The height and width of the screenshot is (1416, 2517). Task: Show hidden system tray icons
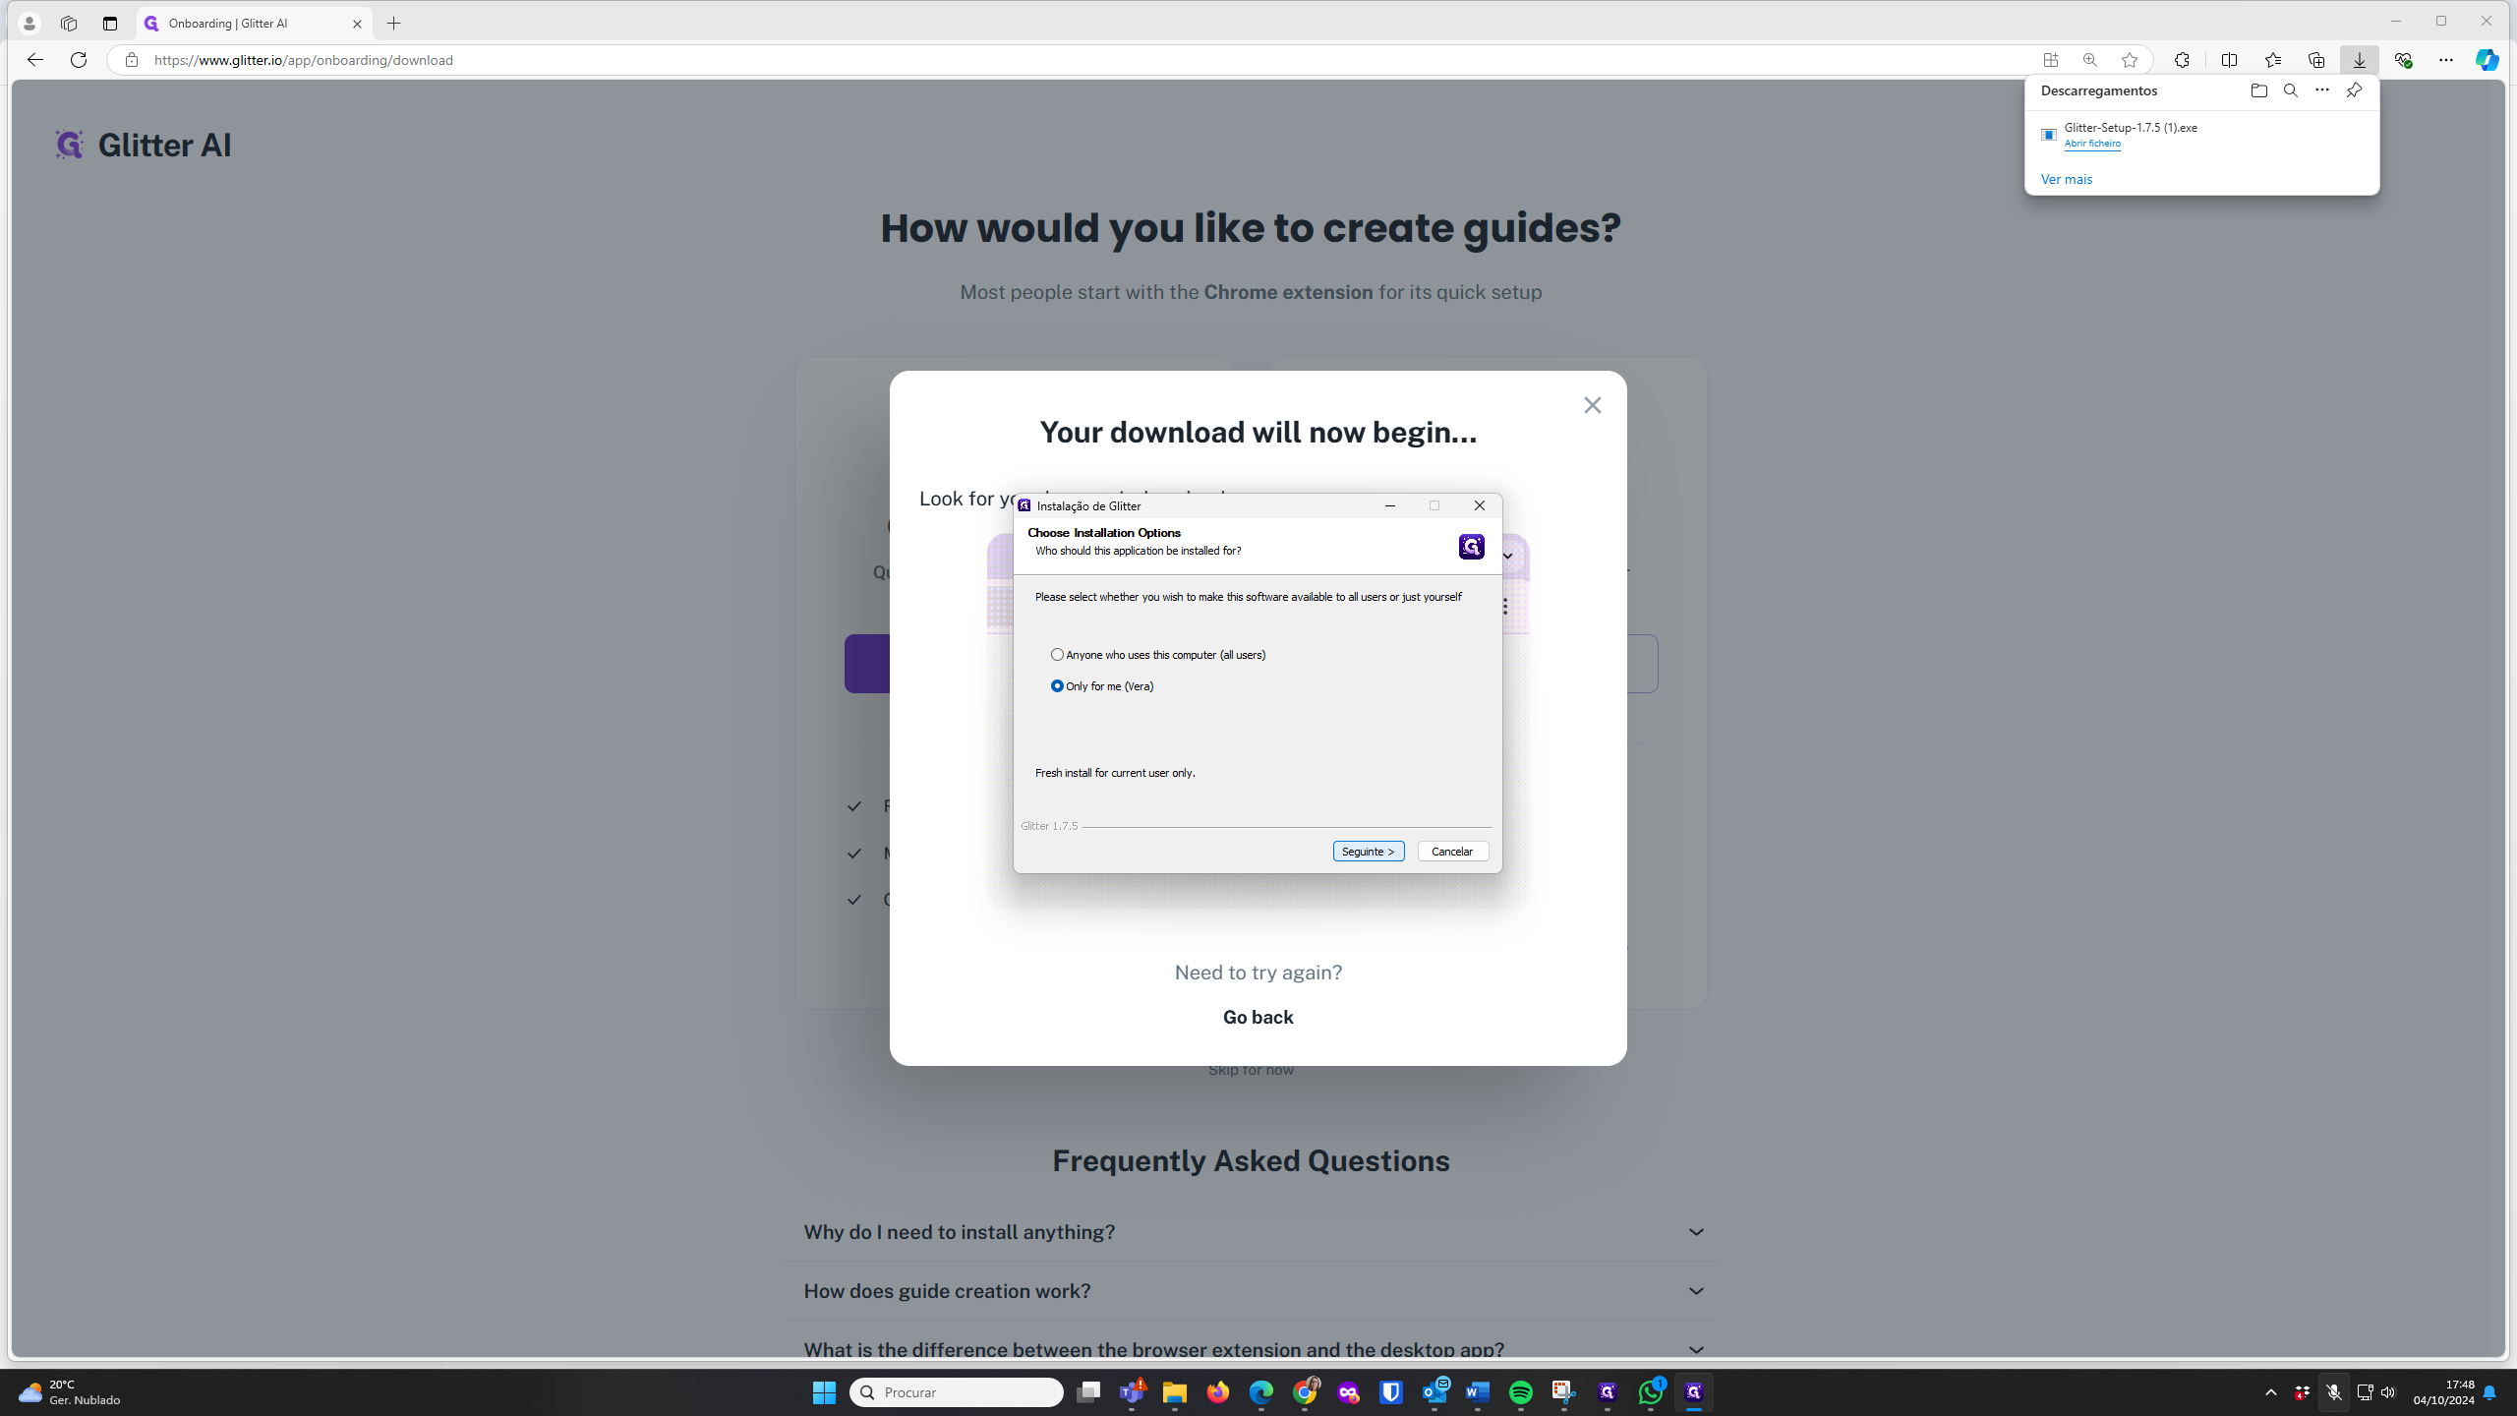pyautogui.click(x=2271, y=1392)
